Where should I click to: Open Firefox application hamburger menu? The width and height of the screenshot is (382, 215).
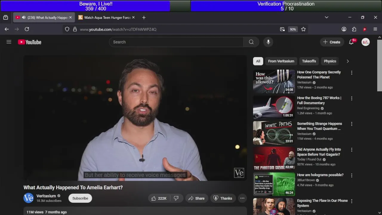point(375,29)
